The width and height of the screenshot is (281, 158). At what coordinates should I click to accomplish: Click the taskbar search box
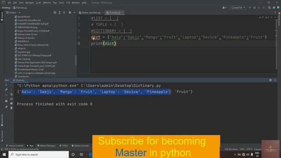click(x=39, y=154)
